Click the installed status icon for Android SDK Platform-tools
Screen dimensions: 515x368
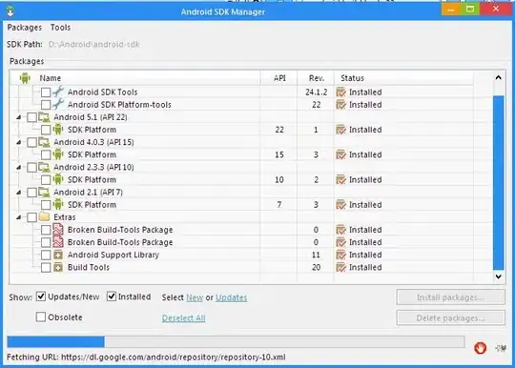click(x=341, y=105)
